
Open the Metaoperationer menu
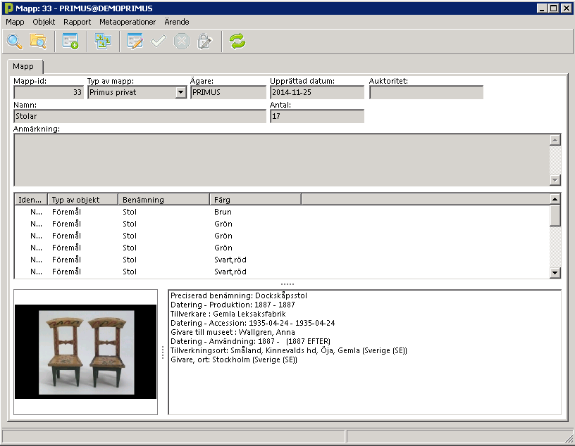coord(128,22)
